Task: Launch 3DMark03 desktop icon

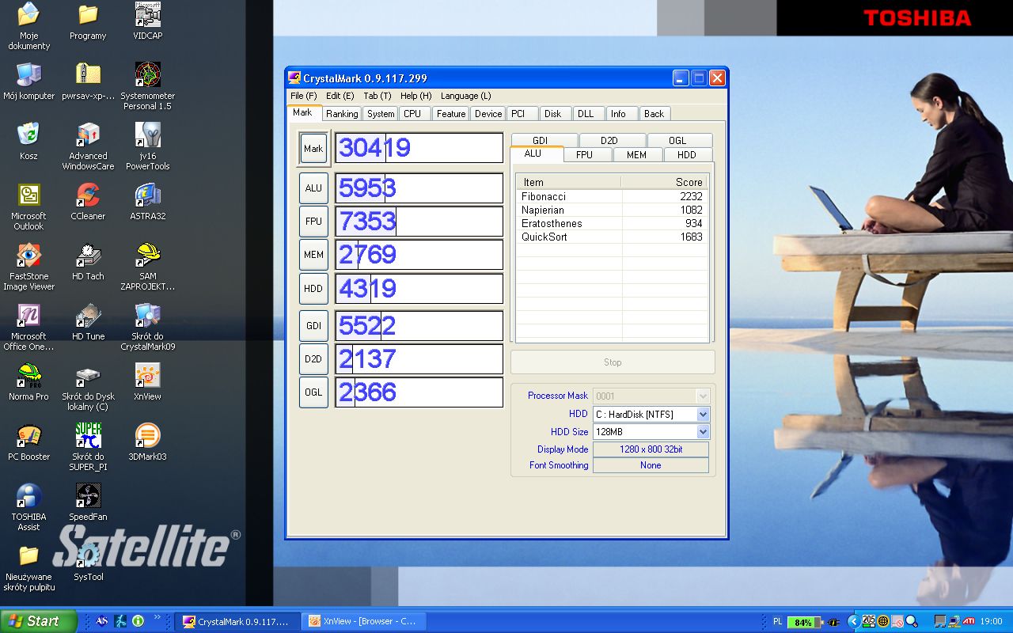Action: 148,442
